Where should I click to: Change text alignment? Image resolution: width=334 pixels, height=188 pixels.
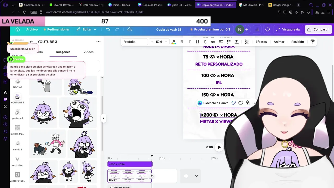click(221, 42)
